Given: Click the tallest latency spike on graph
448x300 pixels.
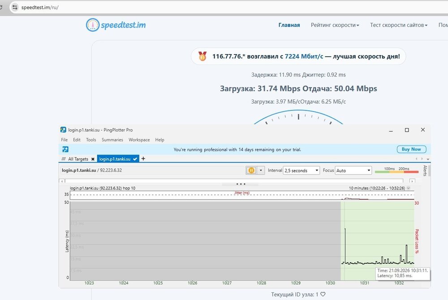Looking at the screenshot, I should point(345,245).
